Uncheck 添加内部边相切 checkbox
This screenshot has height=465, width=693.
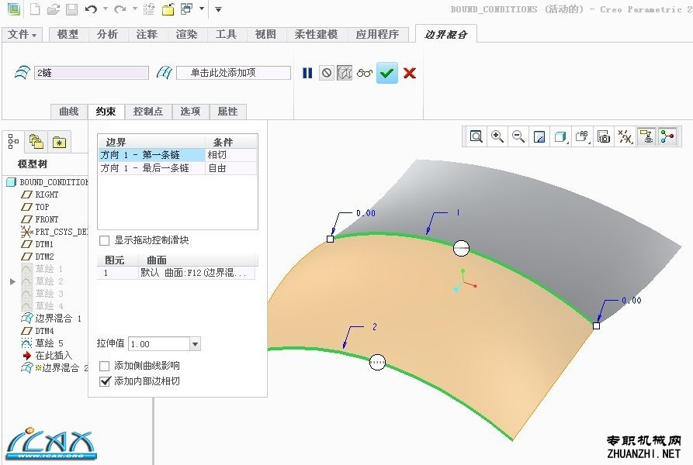click(104, 381)
